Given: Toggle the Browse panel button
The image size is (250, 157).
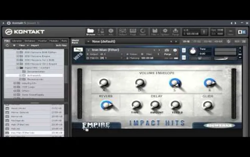Looking at the screenshot, I should tap(91, 32).
